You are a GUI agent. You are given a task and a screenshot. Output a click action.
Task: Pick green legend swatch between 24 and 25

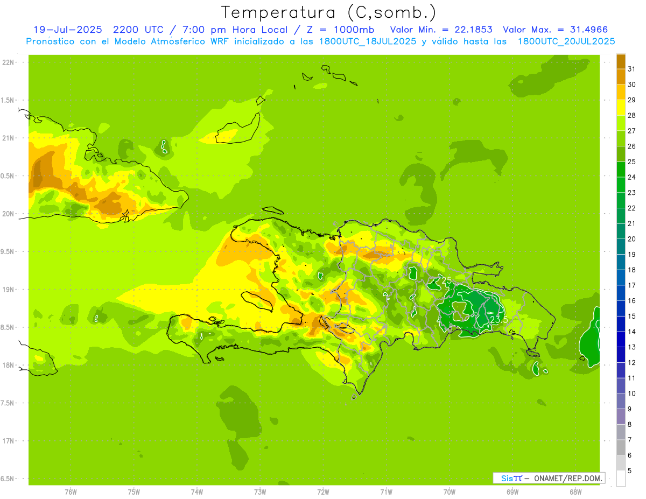coord(621,169)
